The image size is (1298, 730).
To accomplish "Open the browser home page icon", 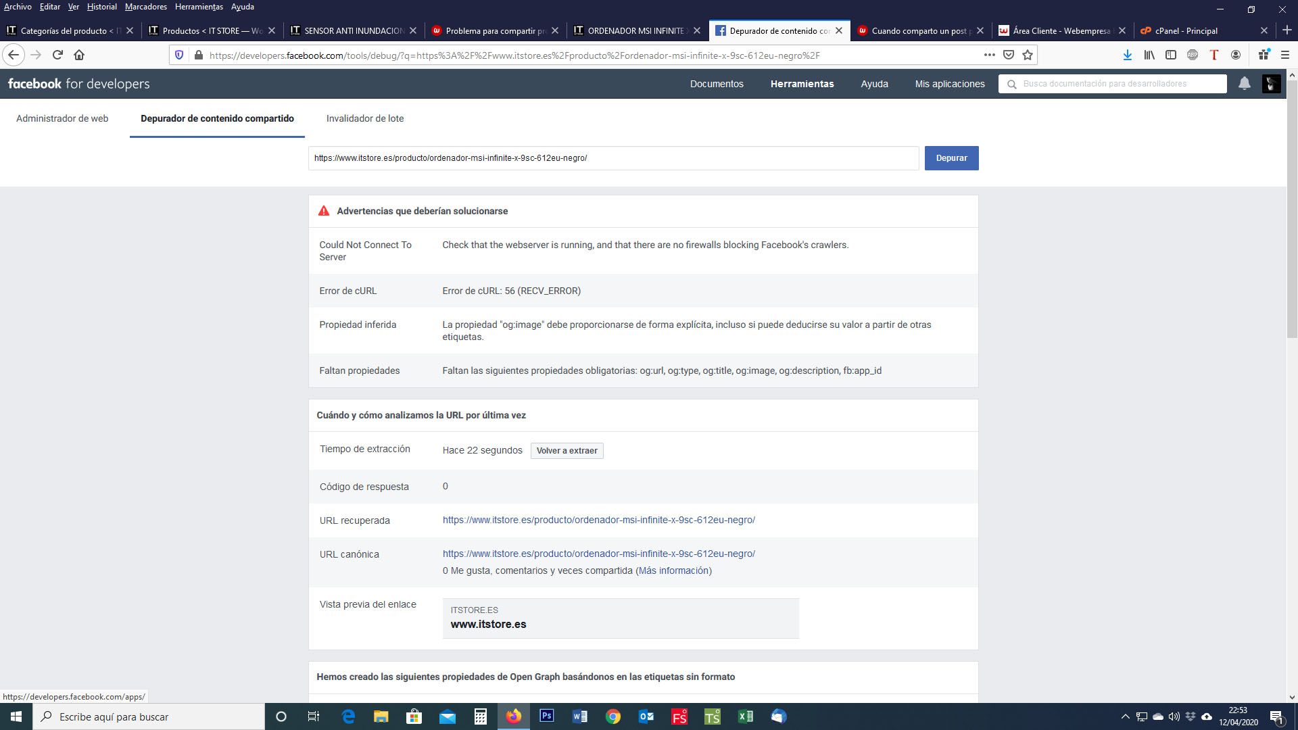I will tap(79, 55).
